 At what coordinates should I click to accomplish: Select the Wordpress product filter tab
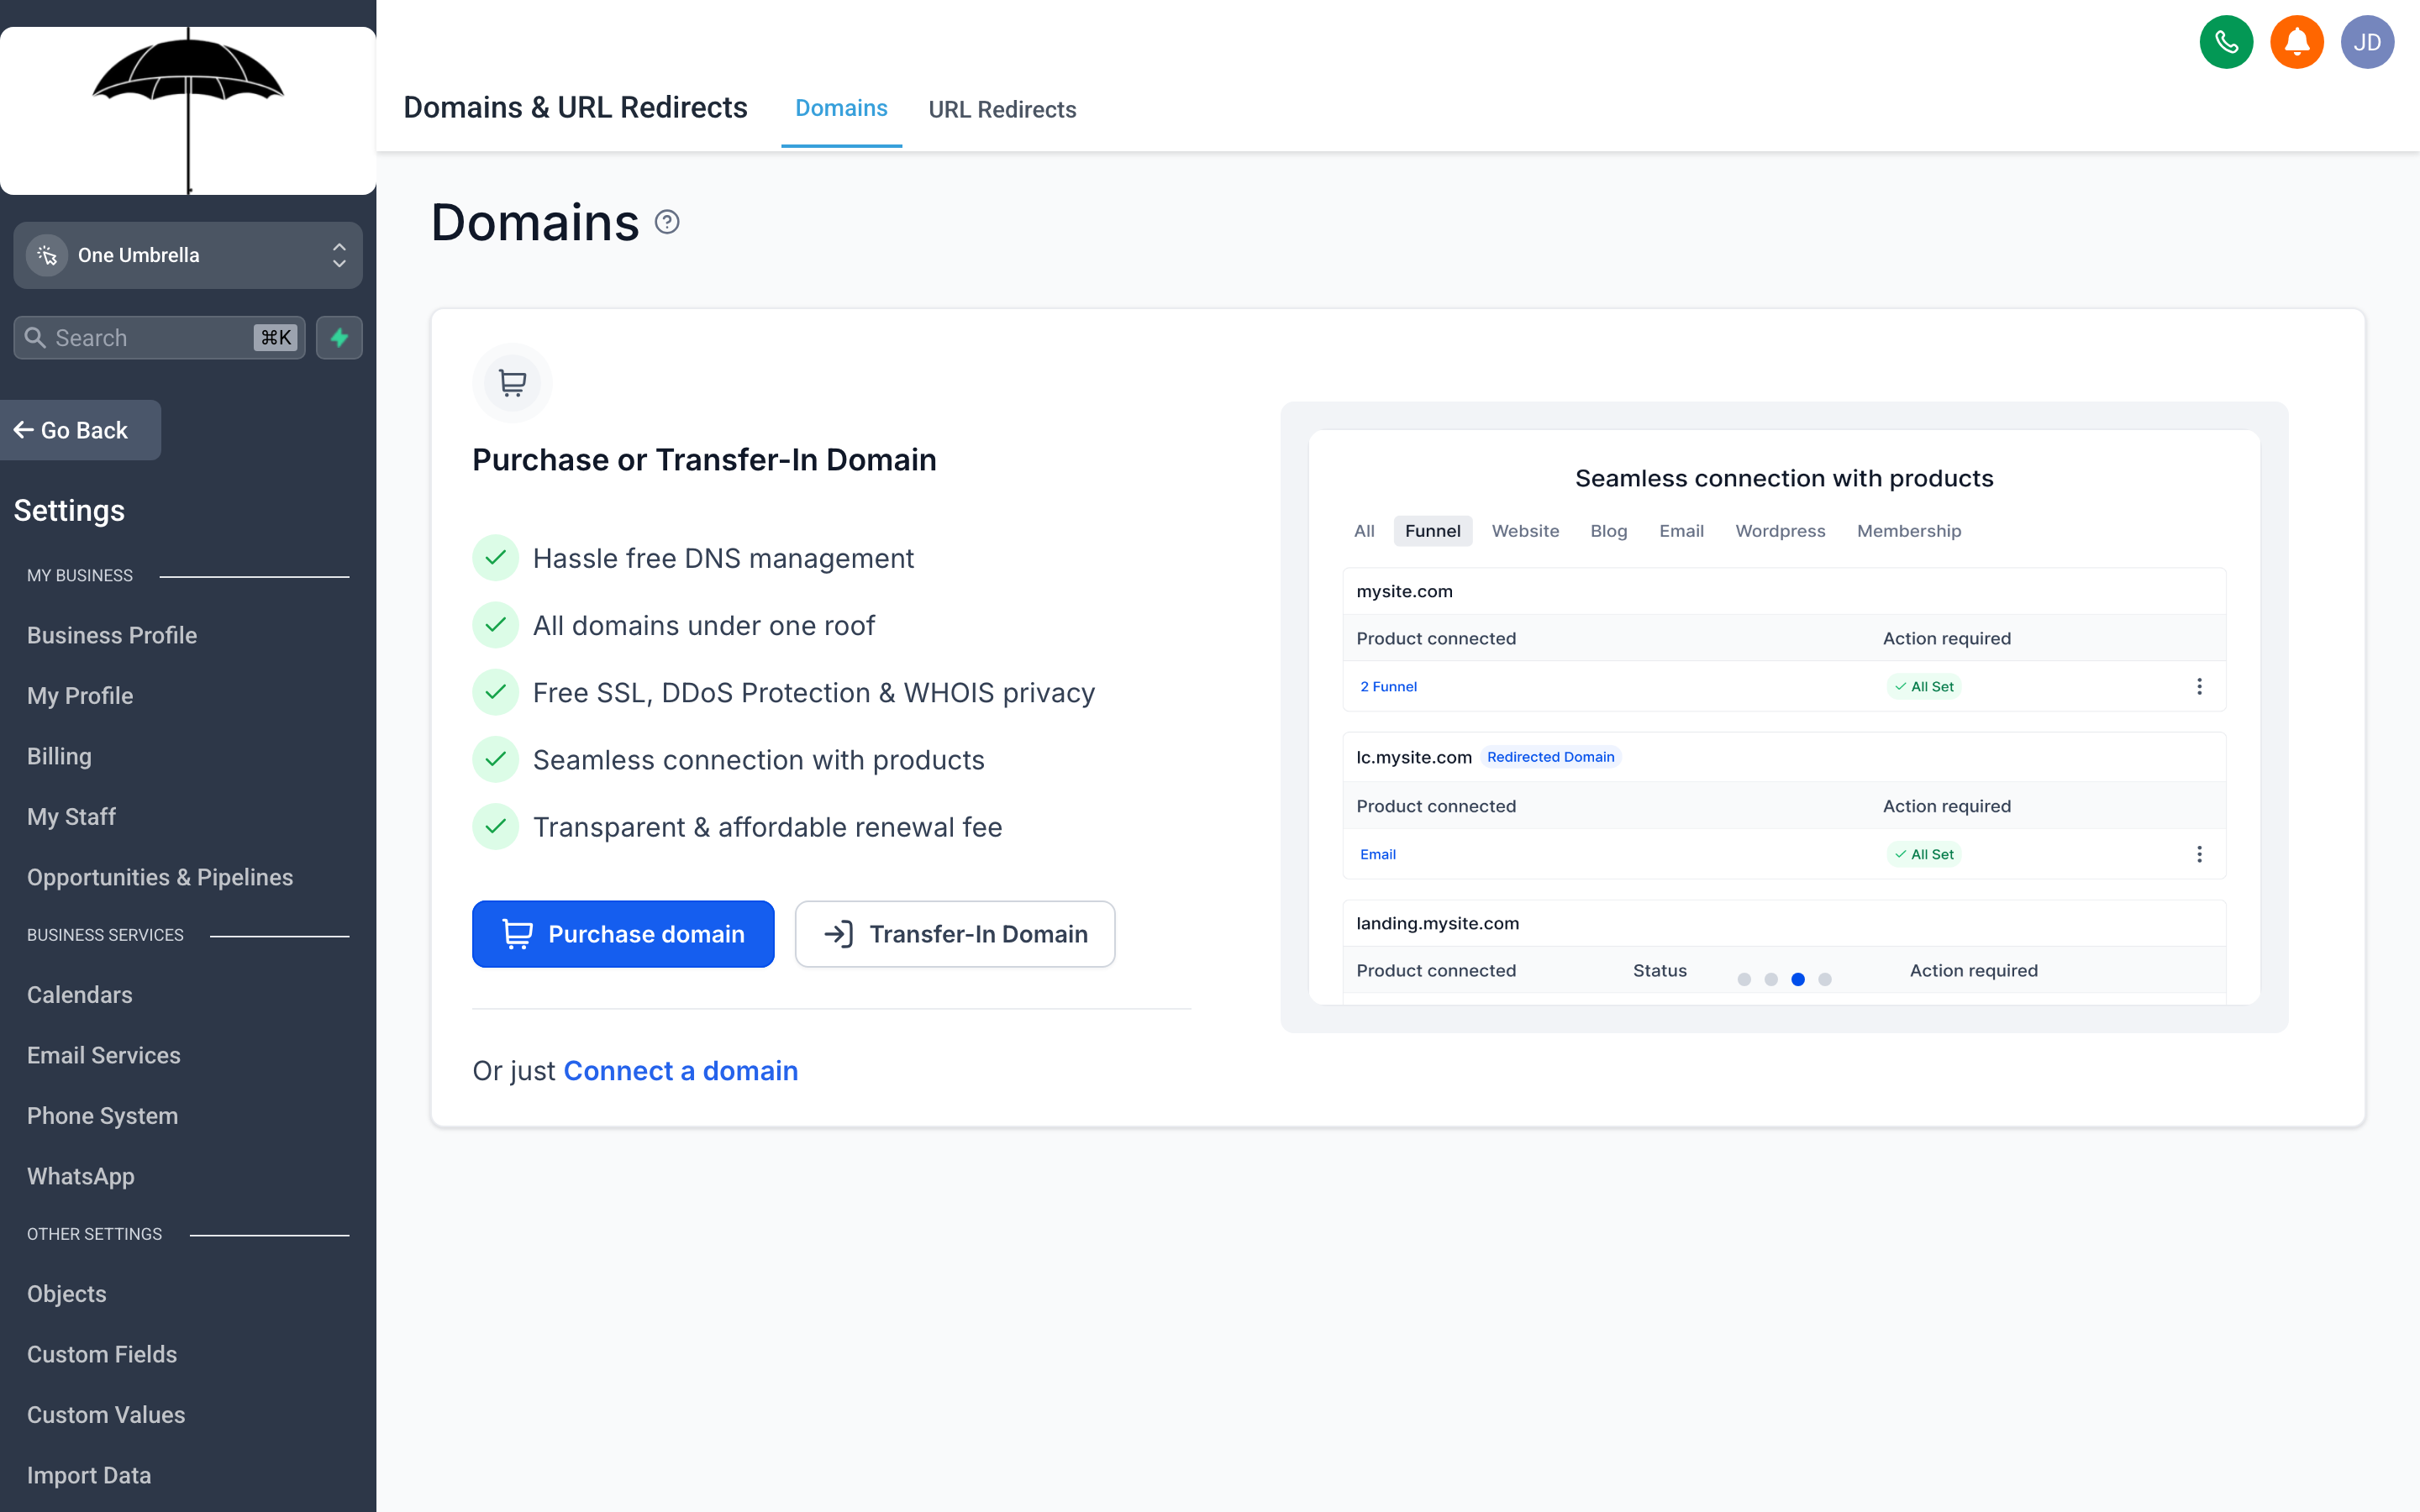(x=1780, y=531)
